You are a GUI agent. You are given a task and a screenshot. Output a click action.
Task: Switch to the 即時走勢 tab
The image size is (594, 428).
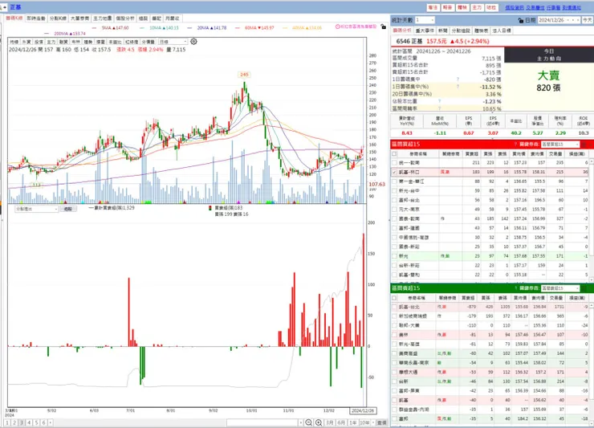[x=36, y=18]
